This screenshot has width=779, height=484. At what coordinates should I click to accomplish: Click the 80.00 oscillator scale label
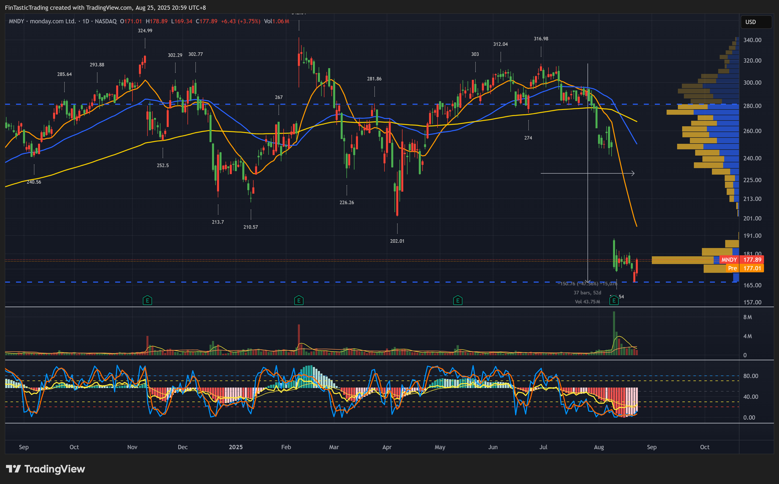[750, 376]
